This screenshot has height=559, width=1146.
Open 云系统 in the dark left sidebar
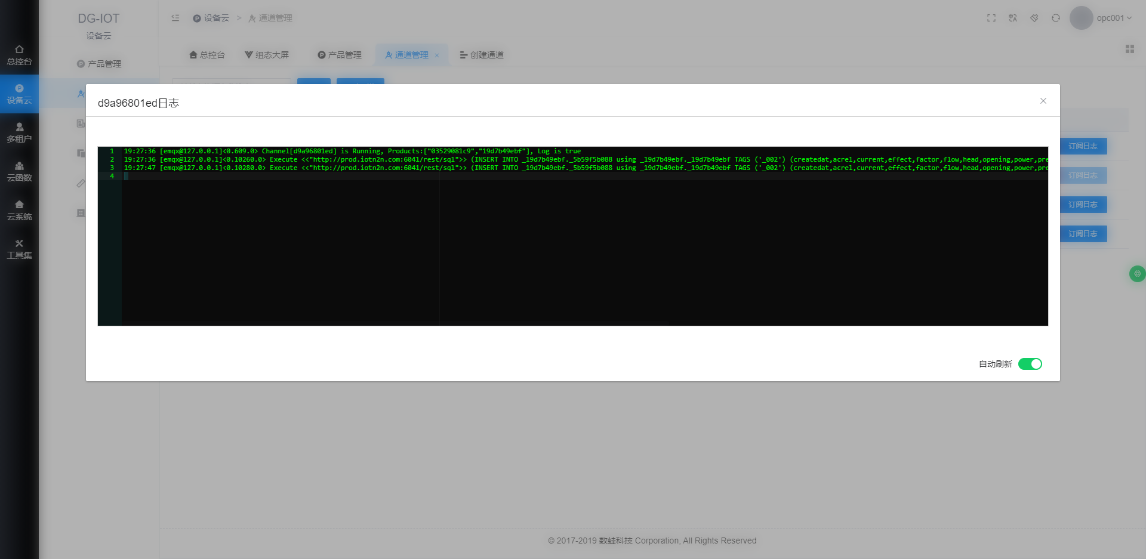click(x=19, y=210)
